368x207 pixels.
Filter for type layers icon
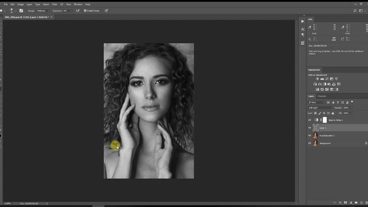338,102
